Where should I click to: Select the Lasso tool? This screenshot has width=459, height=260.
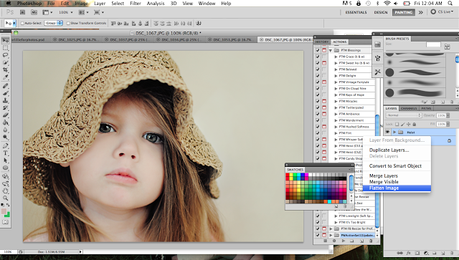tap(5, 55)
